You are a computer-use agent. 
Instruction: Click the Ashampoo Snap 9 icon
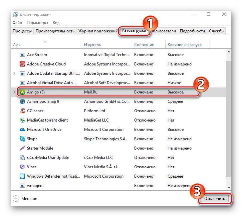tap(22, 101)
